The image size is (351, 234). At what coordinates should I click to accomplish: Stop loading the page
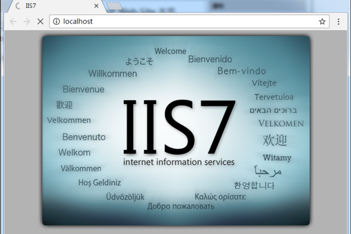pos(41,22)
